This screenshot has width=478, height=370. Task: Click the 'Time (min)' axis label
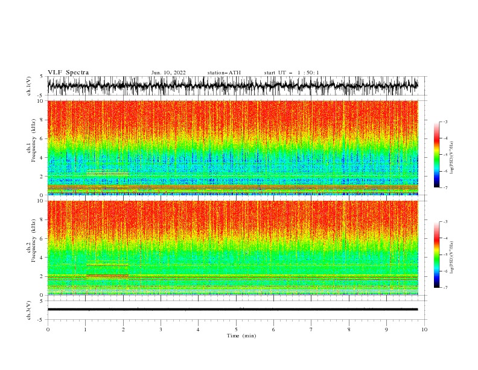[x=241, y=336]
